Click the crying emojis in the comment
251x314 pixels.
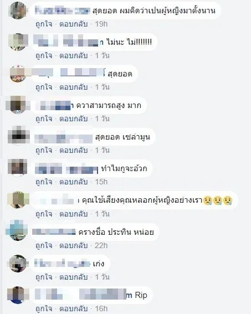(x=218, y=200)
